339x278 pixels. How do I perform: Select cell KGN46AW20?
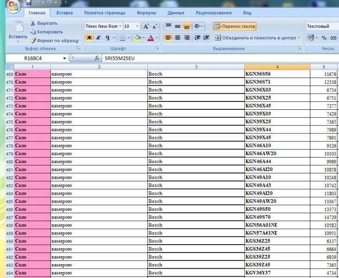pos(277,153)
